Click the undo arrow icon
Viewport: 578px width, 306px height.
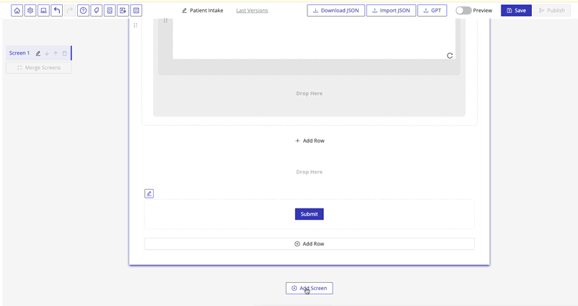click(x=57, y=11)
